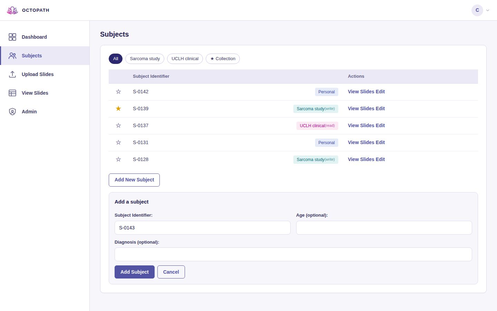The image size is (497, 311).
Task: Click the Age optional input field
Action: tap(384, 228)
